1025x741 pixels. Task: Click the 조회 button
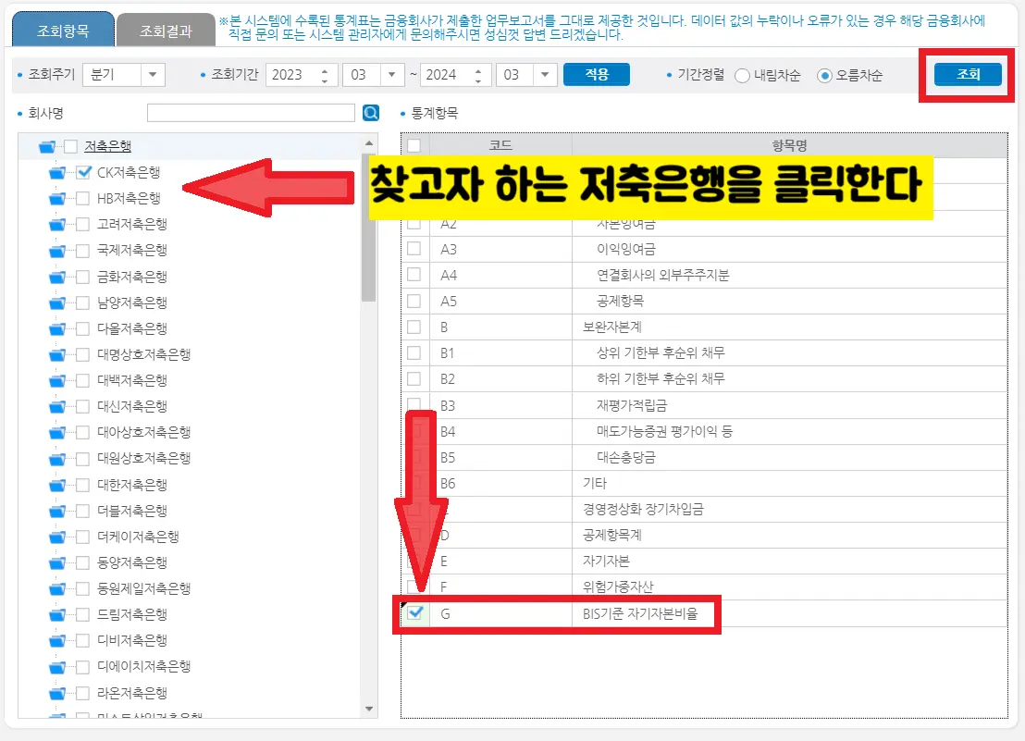[x=967, y=76]
